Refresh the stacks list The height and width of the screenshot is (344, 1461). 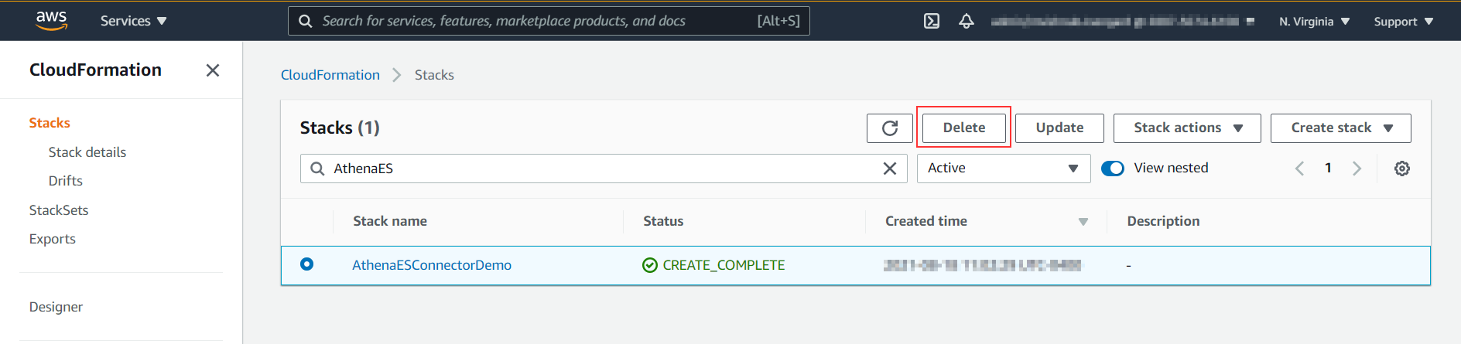click(890, 128)
